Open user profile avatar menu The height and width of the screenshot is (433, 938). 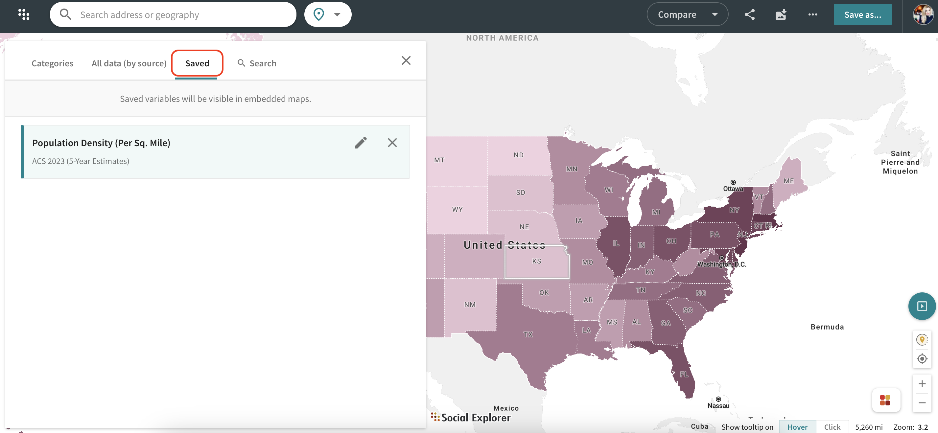pos(923,14)
